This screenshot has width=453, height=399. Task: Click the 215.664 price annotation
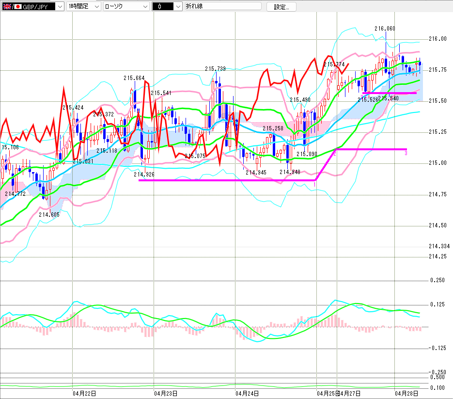coord(134,78)
